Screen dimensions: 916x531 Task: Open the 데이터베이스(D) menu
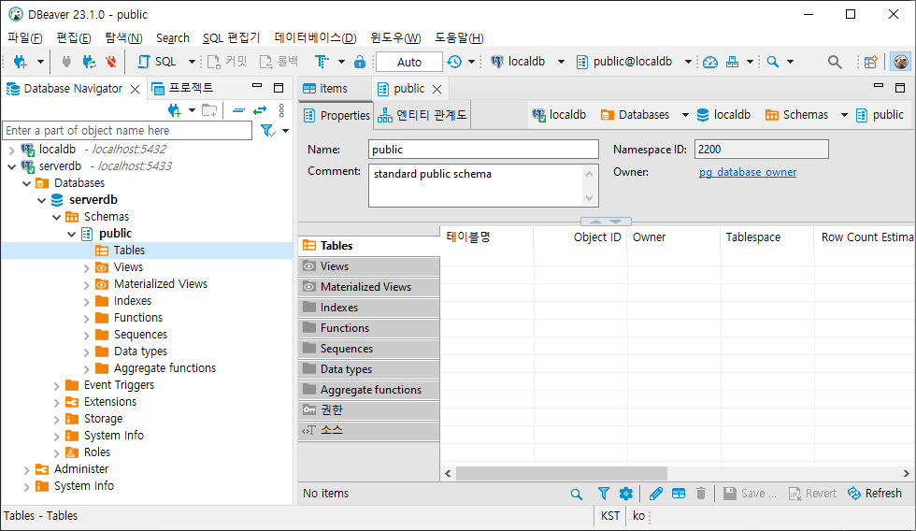[x=316, y=38]
